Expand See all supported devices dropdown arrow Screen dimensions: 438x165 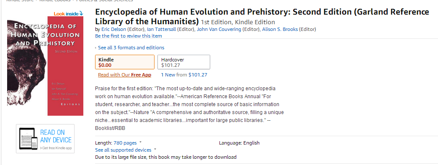click(155, 150)
